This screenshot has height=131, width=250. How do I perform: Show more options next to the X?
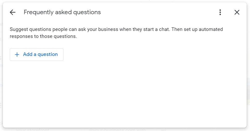220,12
